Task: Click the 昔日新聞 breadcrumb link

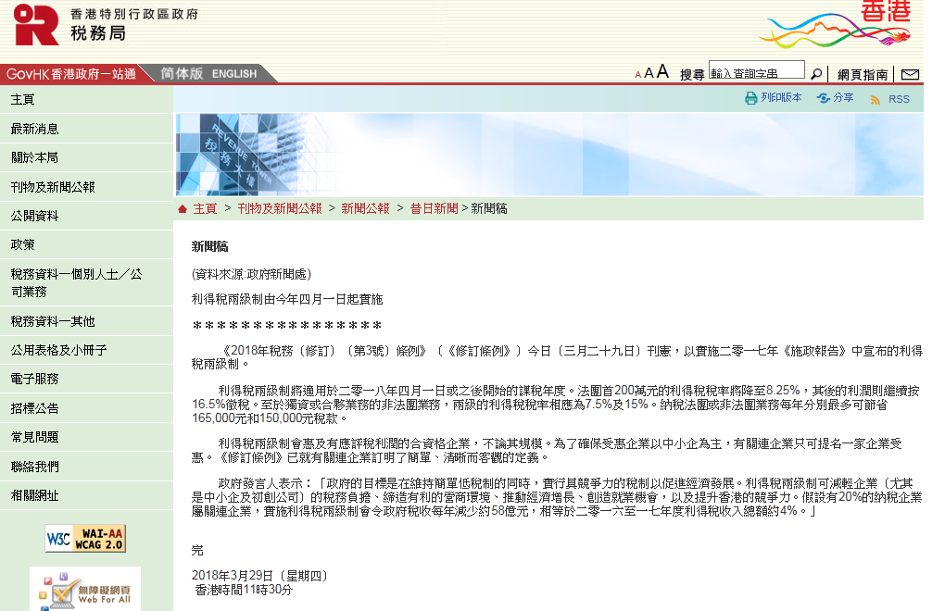Action: (x=434, y=209)
